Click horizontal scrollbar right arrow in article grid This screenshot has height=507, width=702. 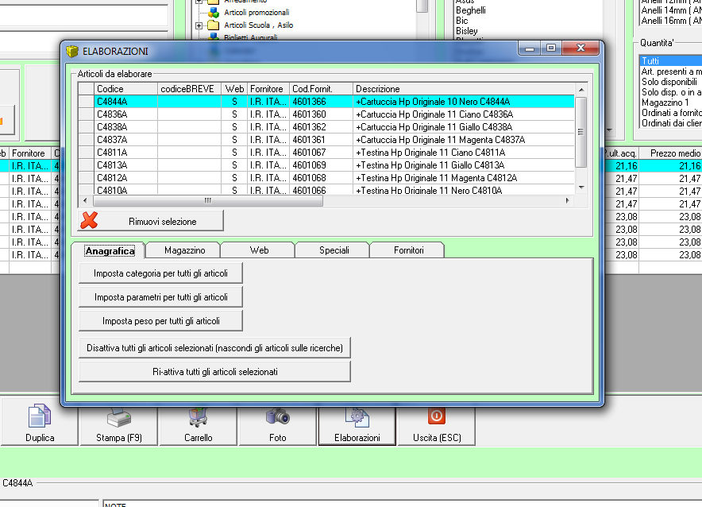[567, 200]
